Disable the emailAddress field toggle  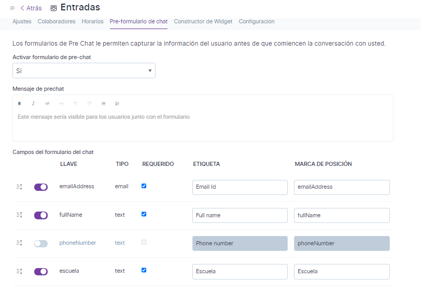point(41,187)
